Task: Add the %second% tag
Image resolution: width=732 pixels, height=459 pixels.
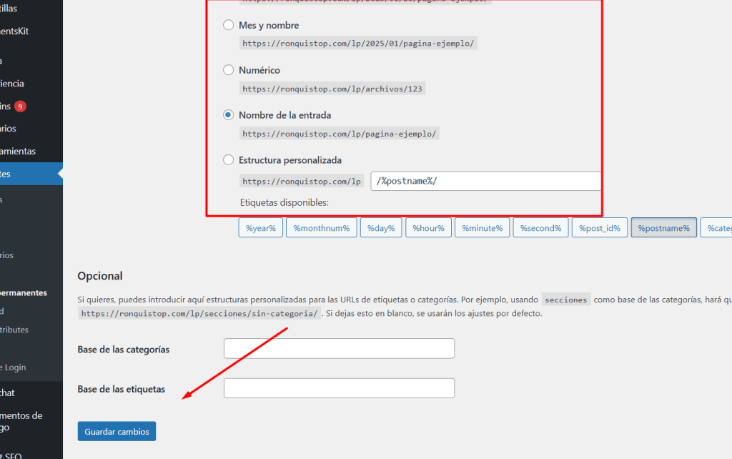Action: coord(540,228)
